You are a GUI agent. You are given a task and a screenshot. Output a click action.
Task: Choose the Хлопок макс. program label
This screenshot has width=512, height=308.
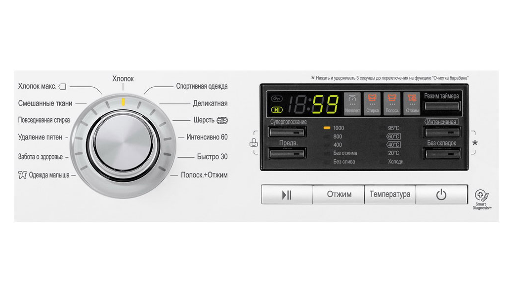point(37,86)
